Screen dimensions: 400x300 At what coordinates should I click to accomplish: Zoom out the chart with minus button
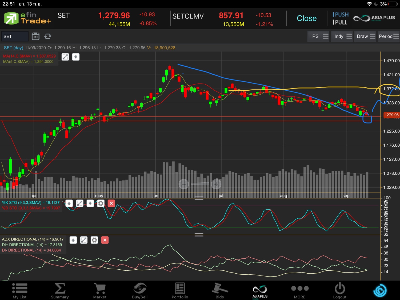click(184, 184)
